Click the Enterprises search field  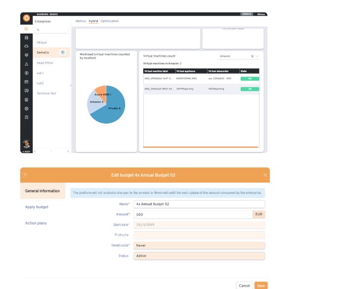[x=51, y=30]
